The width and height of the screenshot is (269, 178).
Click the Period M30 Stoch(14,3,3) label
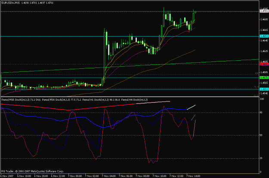click(56, 100)
